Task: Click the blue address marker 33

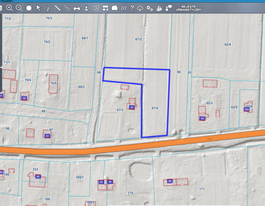Action: [x=132, y=108]
